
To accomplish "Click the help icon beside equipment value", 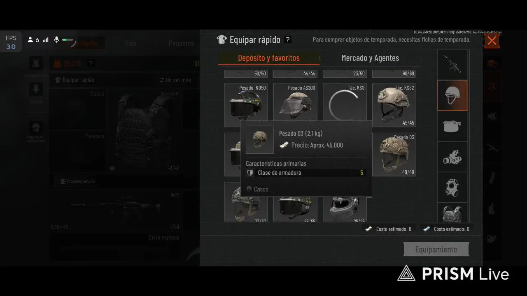I will point(91,64).
